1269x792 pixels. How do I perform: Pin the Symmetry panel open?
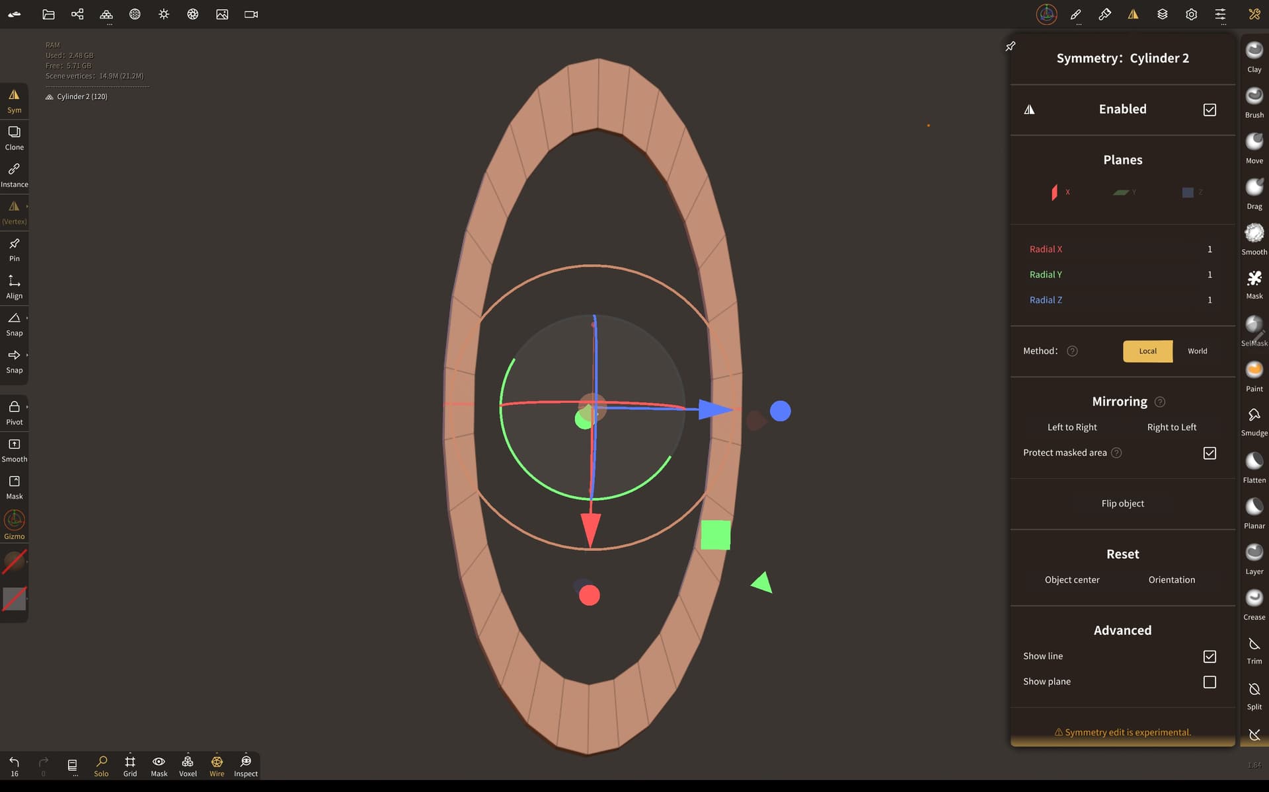tap(1011, 46)
